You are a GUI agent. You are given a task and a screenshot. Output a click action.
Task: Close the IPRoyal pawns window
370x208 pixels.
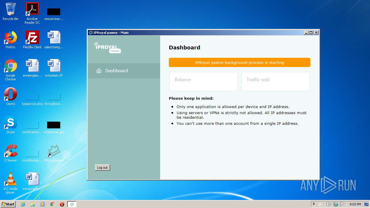tap(316, 33)
